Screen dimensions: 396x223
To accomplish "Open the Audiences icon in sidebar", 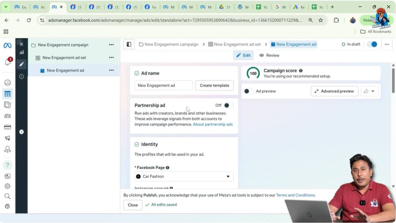I will (x=7, y=117).
